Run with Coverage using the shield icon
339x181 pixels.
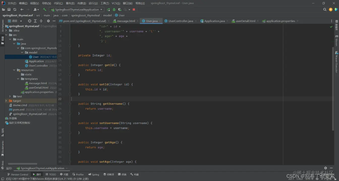(120, 10)
